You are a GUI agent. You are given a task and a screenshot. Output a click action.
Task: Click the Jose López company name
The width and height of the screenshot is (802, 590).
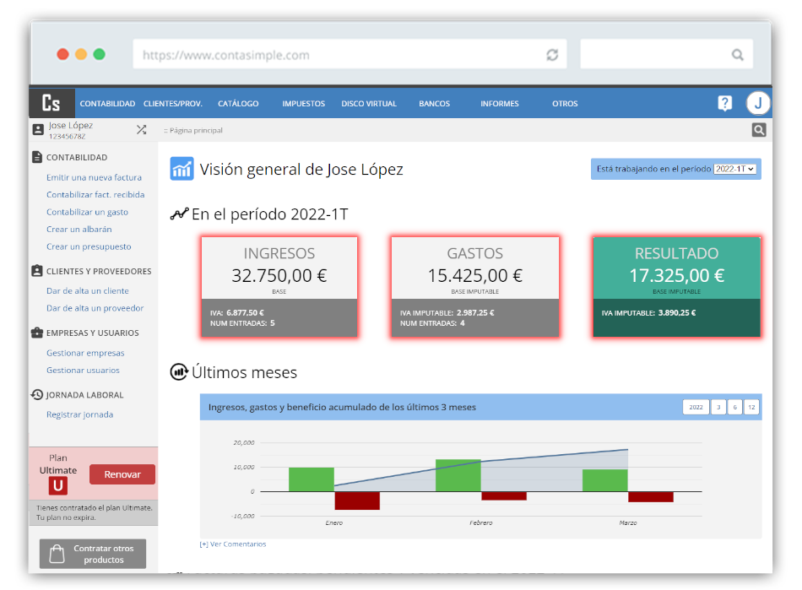point(71,125)
